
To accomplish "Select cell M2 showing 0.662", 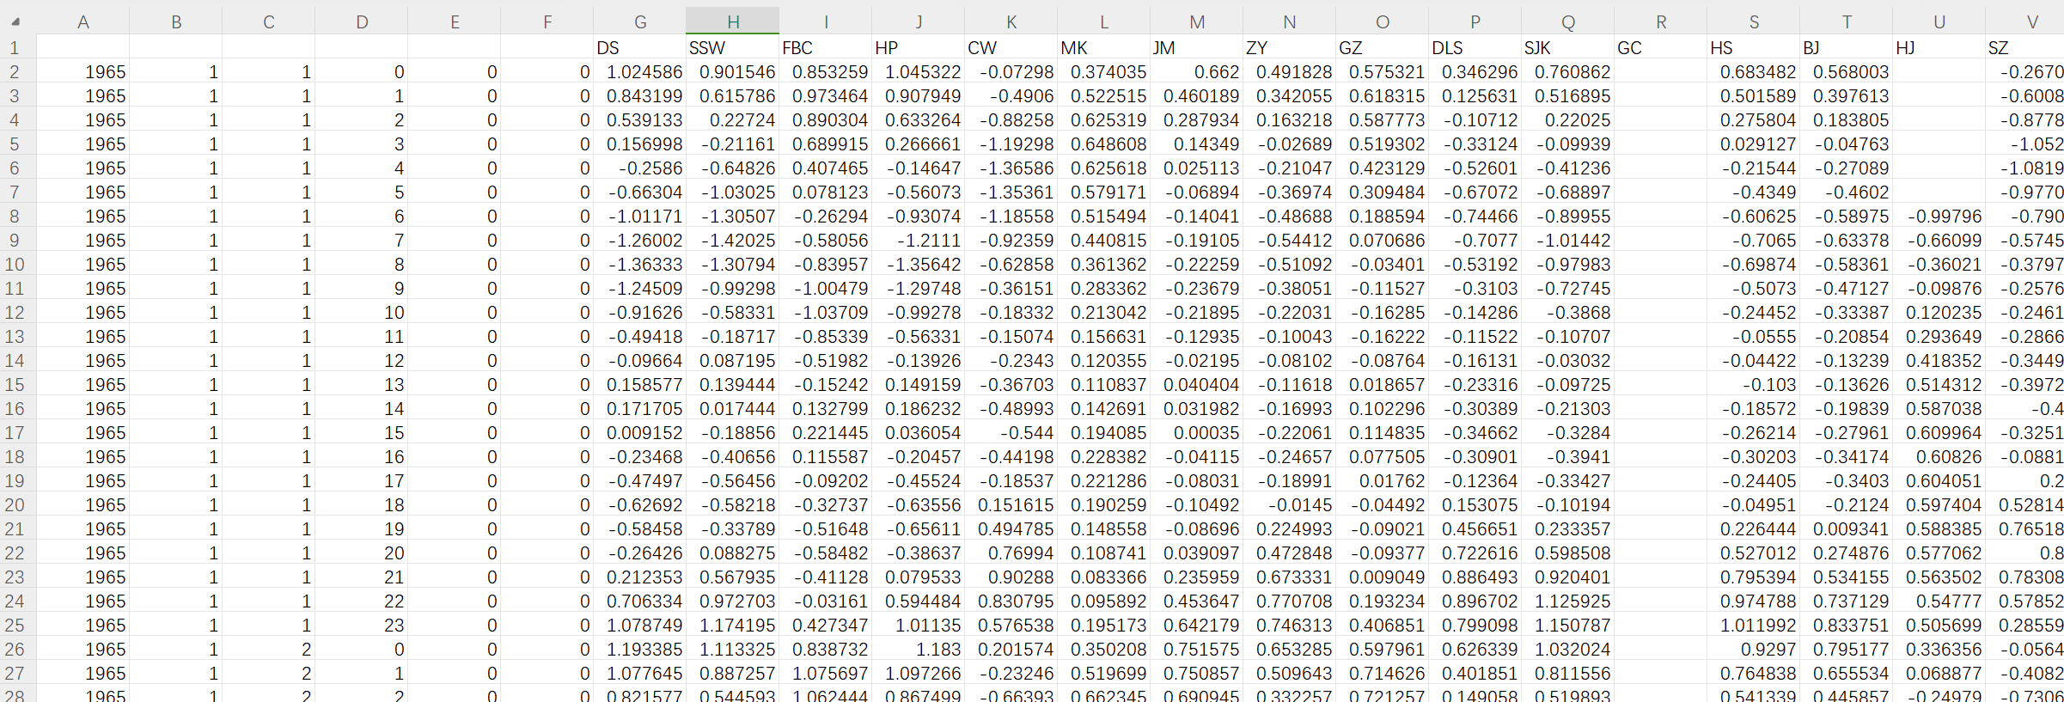I will pos(1196,72).
